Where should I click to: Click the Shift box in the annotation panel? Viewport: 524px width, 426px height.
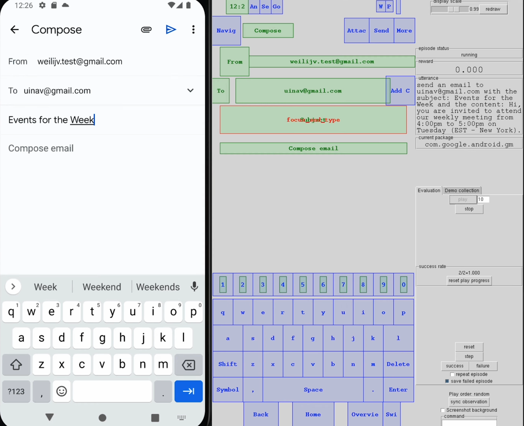tap(228, 364)
